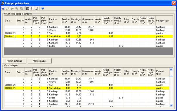Click Patalpos tipas header in Visos patalpos table

pos(162,72)
